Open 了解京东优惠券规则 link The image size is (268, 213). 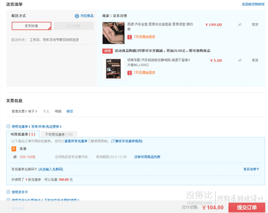click(x=127, y=141)
